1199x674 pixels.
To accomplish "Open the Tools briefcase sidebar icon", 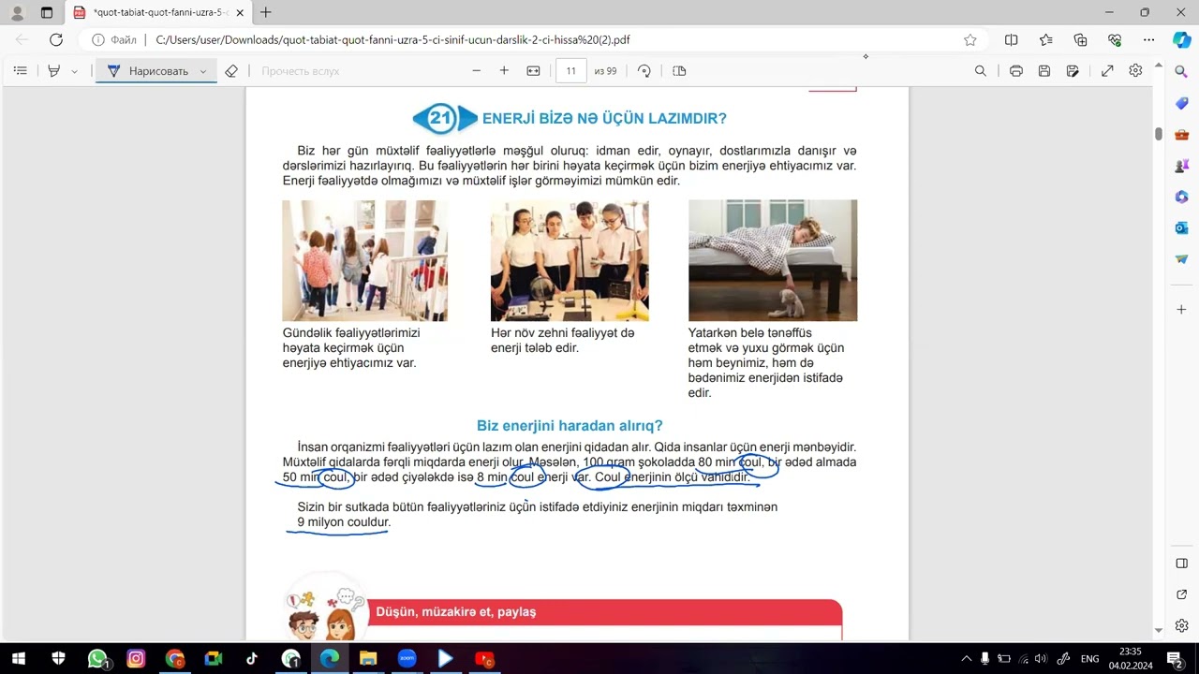I will [x=1181, y=135].
